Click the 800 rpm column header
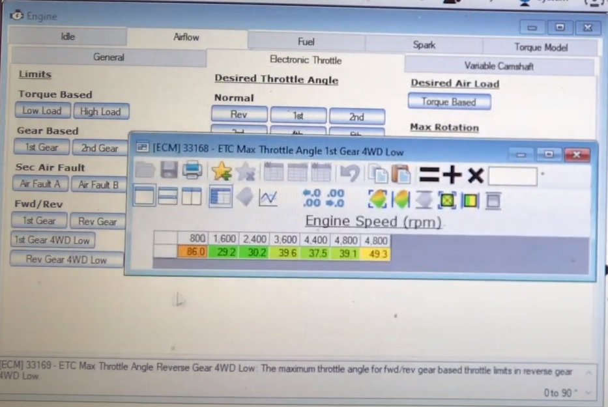 click(x=193, y=238)
